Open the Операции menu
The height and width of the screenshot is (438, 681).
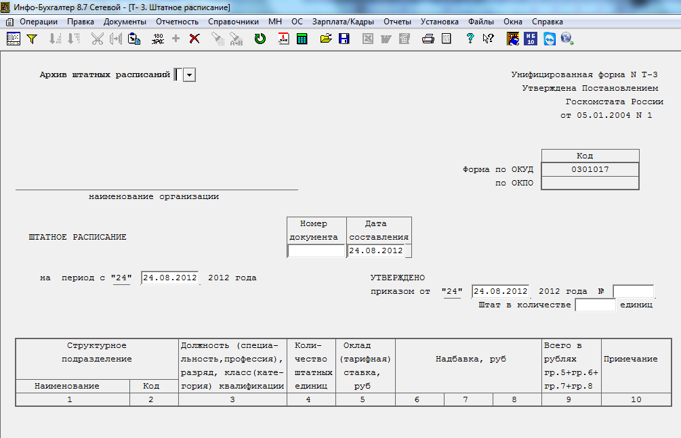39,22
